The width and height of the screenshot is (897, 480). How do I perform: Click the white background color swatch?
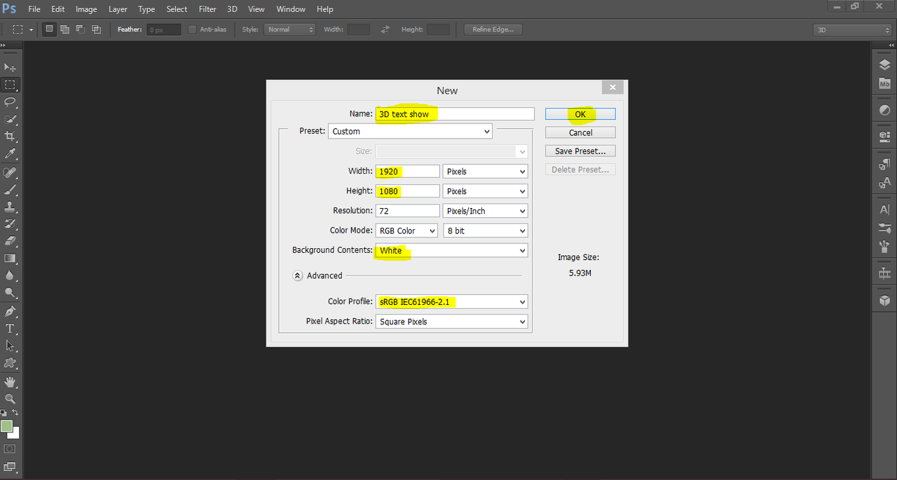click(x=15, y=434)
